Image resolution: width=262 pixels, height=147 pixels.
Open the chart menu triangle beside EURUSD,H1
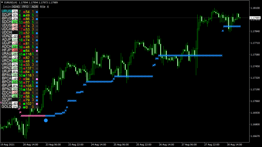pyautogui.click(x=2, y=2)
